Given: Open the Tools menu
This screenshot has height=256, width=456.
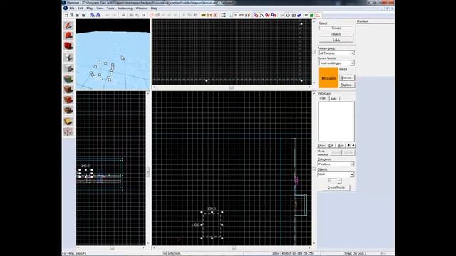Looking at the screenshot, I should [x=110, y=9].
